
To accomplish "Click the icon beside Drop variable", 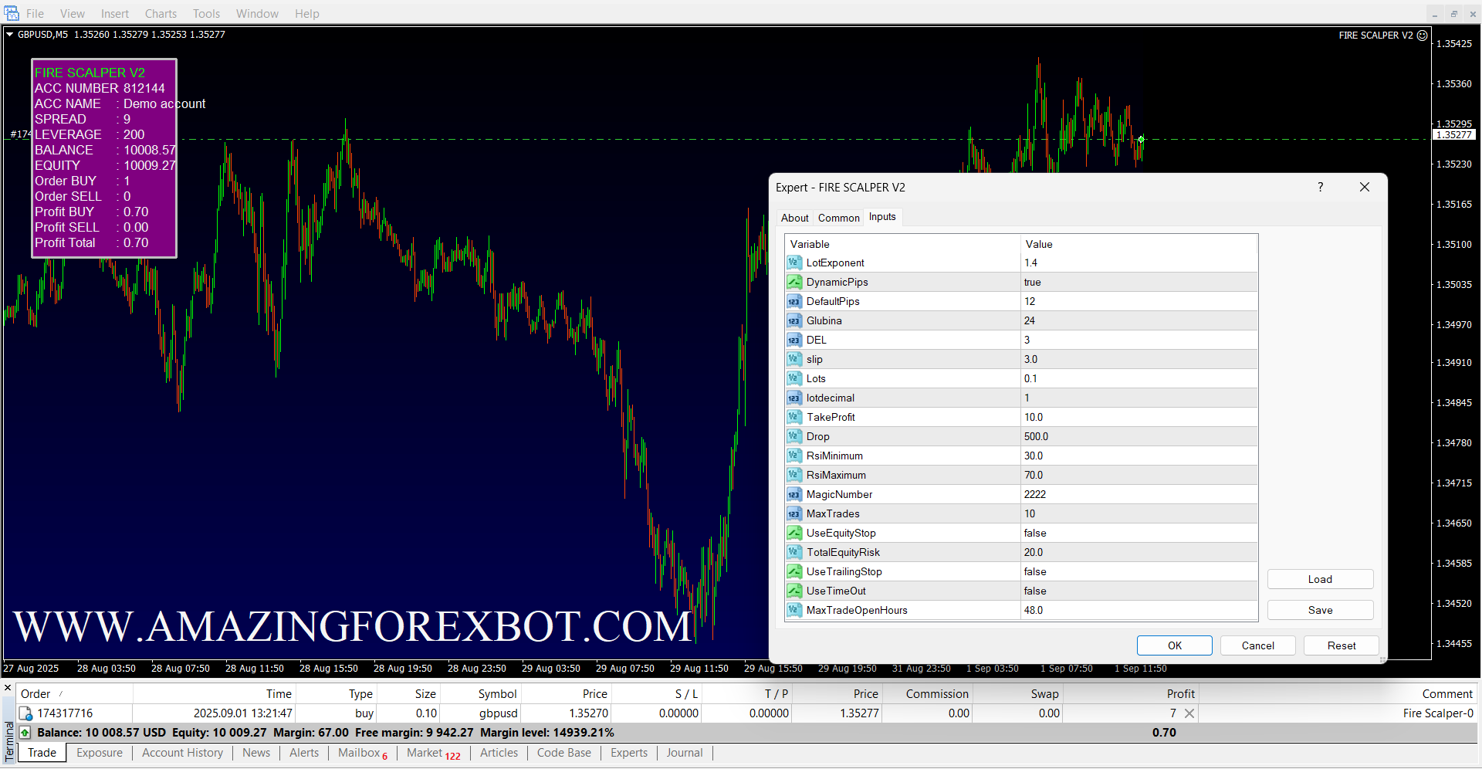I will click(794, 436).
